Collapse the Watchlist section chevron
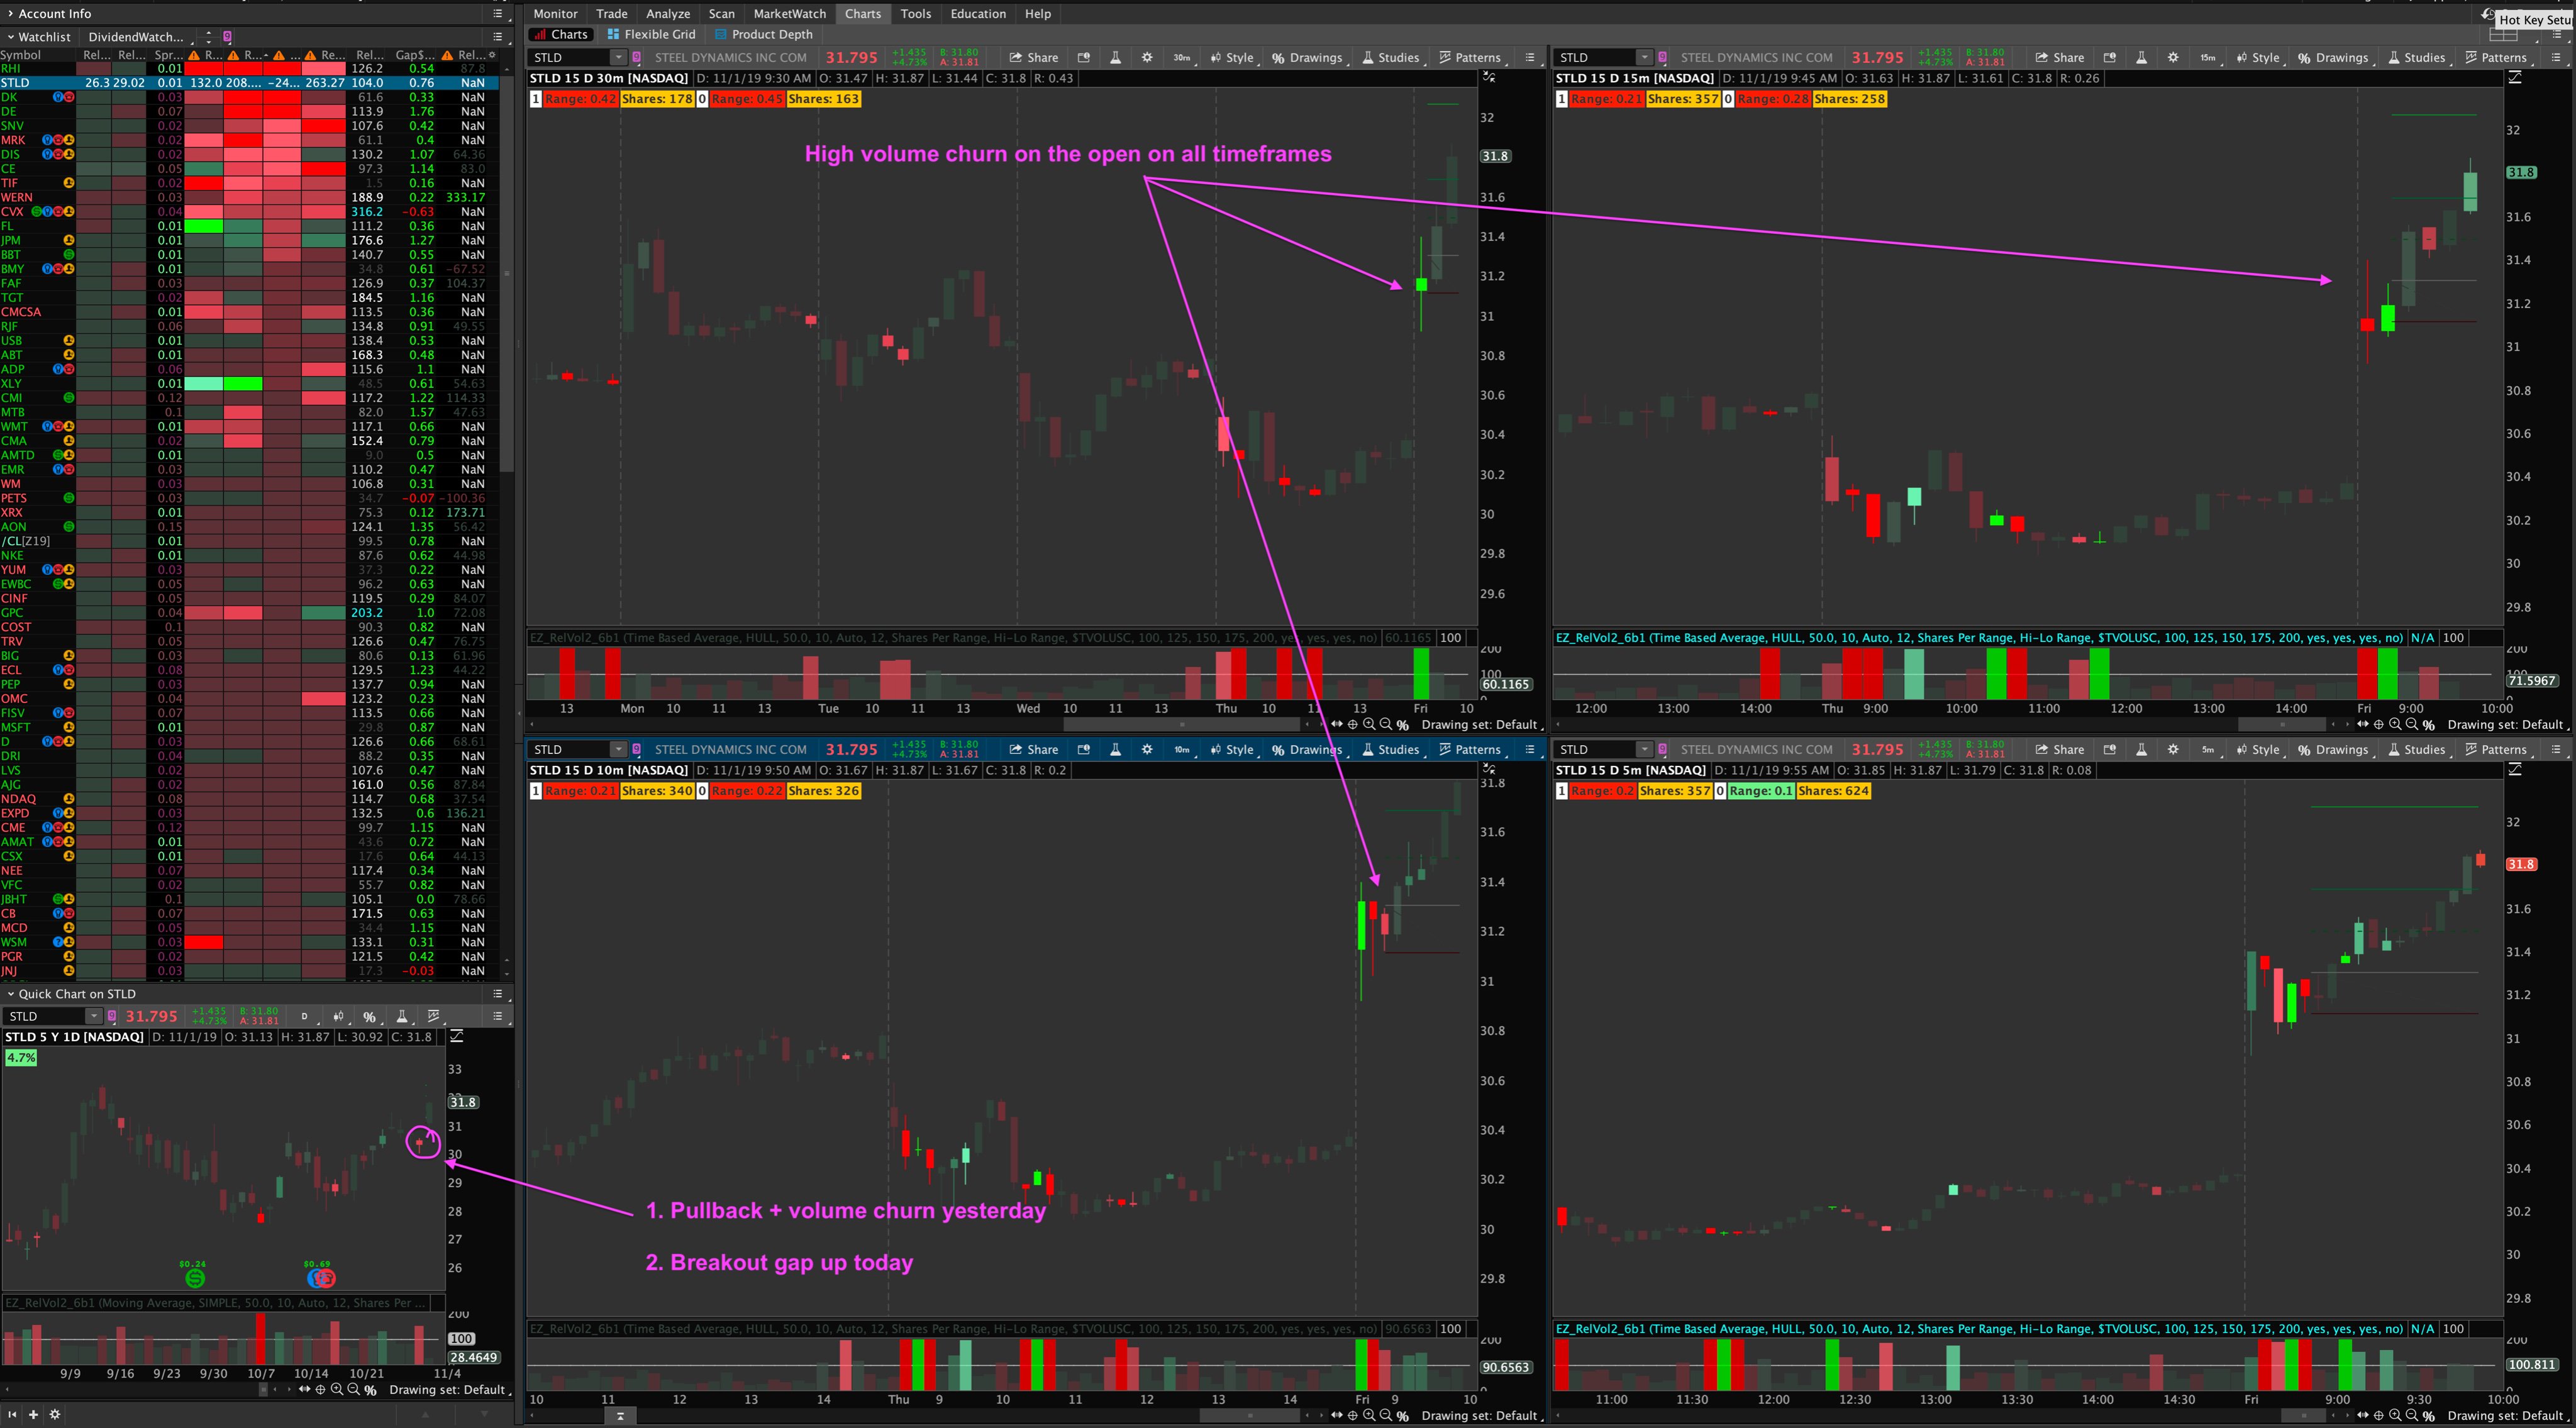2576x1428 pixels. [10, 37]
